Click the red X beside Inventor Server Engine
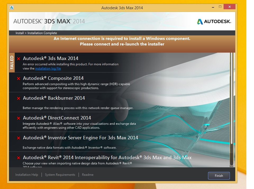The image size is (254, 189). pyautogui.click(x=19, y=138)
